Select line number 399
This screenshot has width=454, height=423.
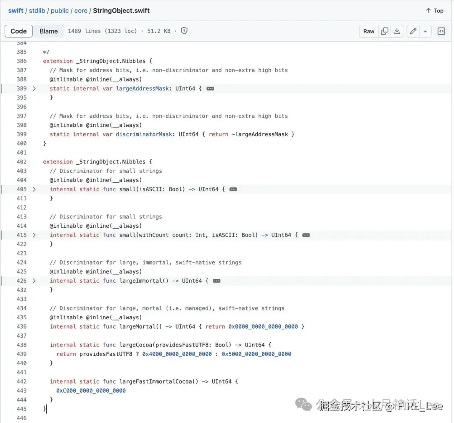[21, 134]
